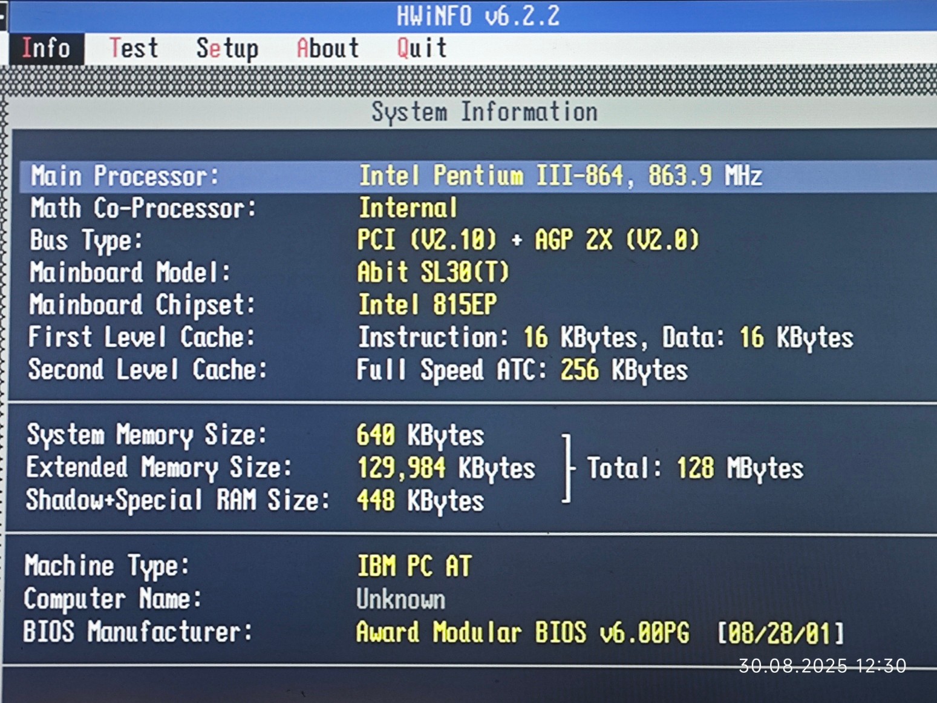Select the First Level Cache label
Image resolution: width=937 pixels, height=703 pixels.
coord(142,337)
